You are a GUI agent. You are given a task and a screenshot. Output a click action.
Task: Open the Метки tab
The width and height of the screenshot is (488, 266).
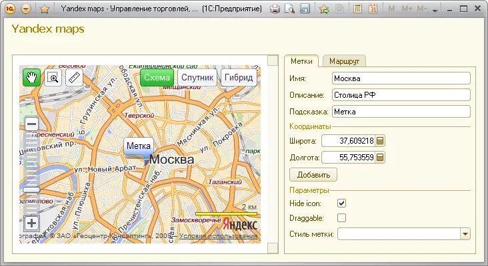coord(301,61)
